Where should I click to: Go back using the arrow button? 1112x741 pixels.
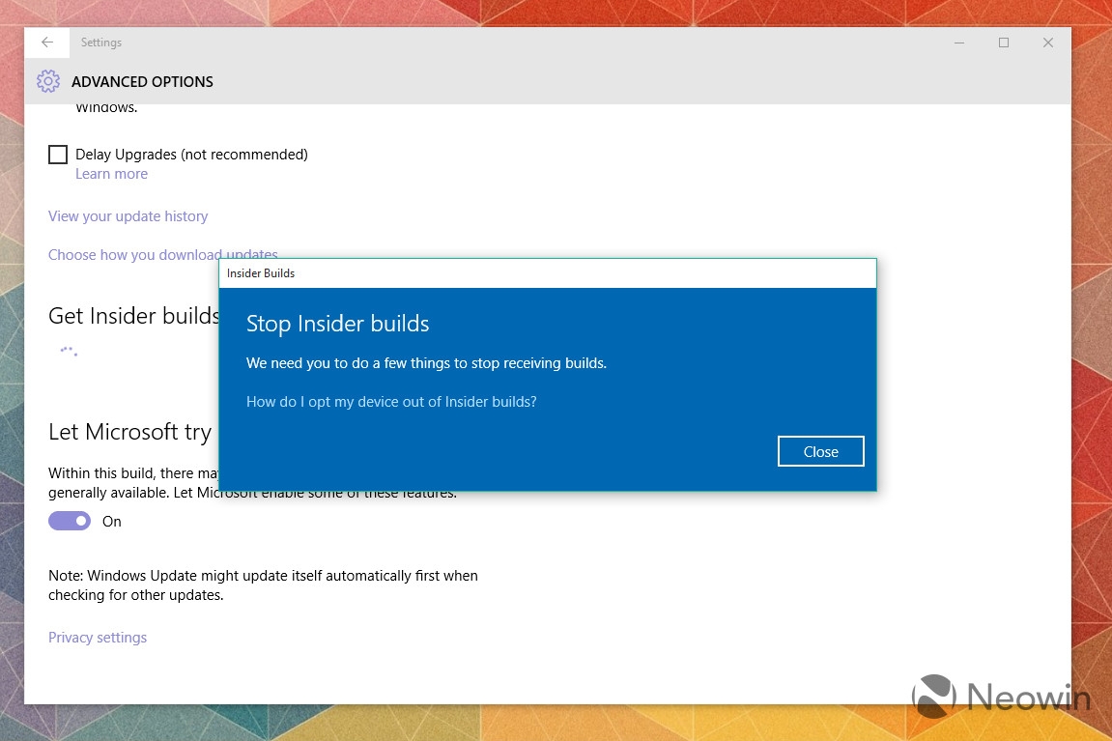coord(46,43)
